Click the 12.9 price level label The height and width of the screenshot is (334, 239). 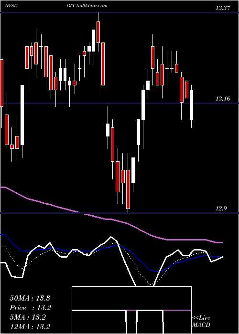click(x=221, y=209)
